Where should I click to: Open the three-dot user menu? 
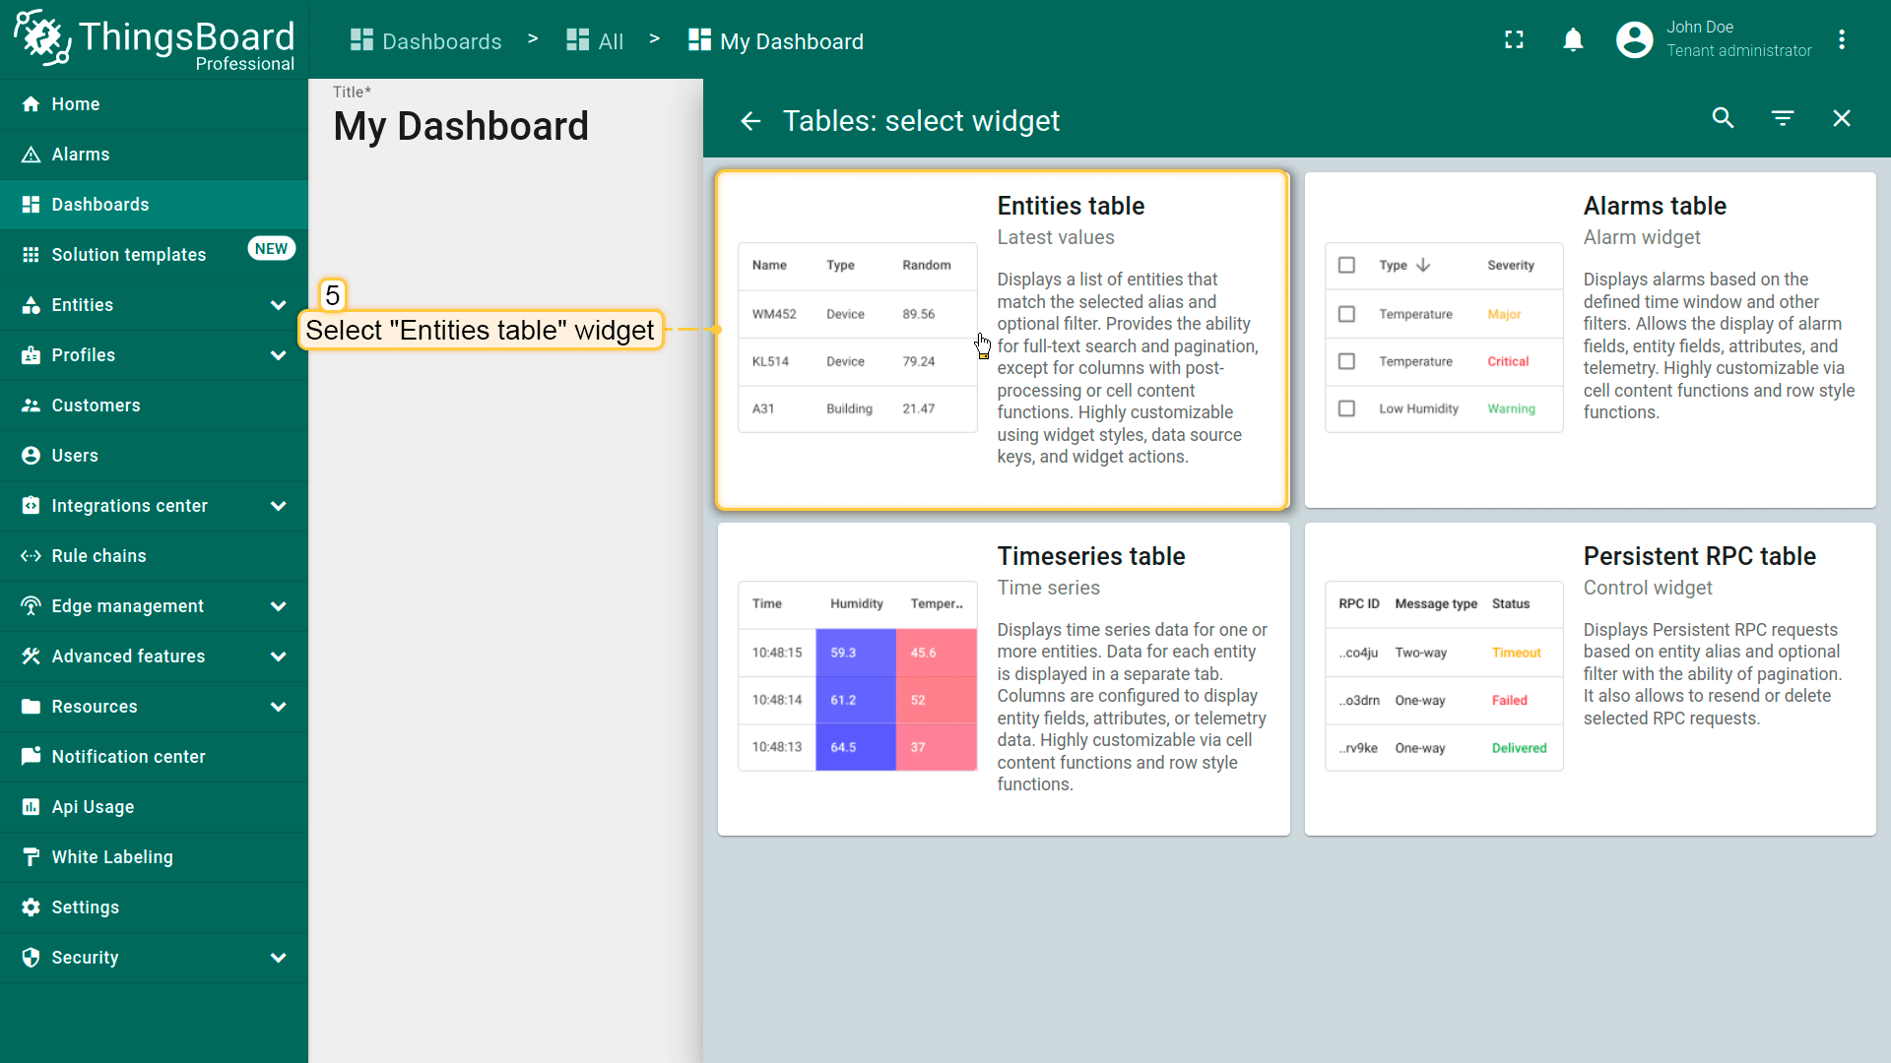point(1842,40)
